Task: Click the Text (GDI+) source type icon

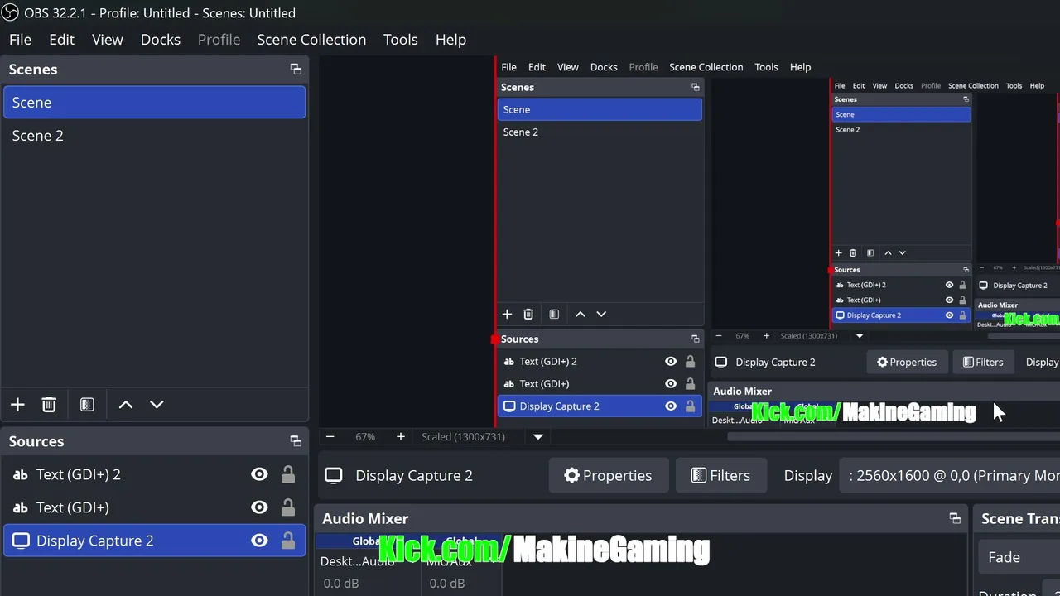Action: [21, 507]
